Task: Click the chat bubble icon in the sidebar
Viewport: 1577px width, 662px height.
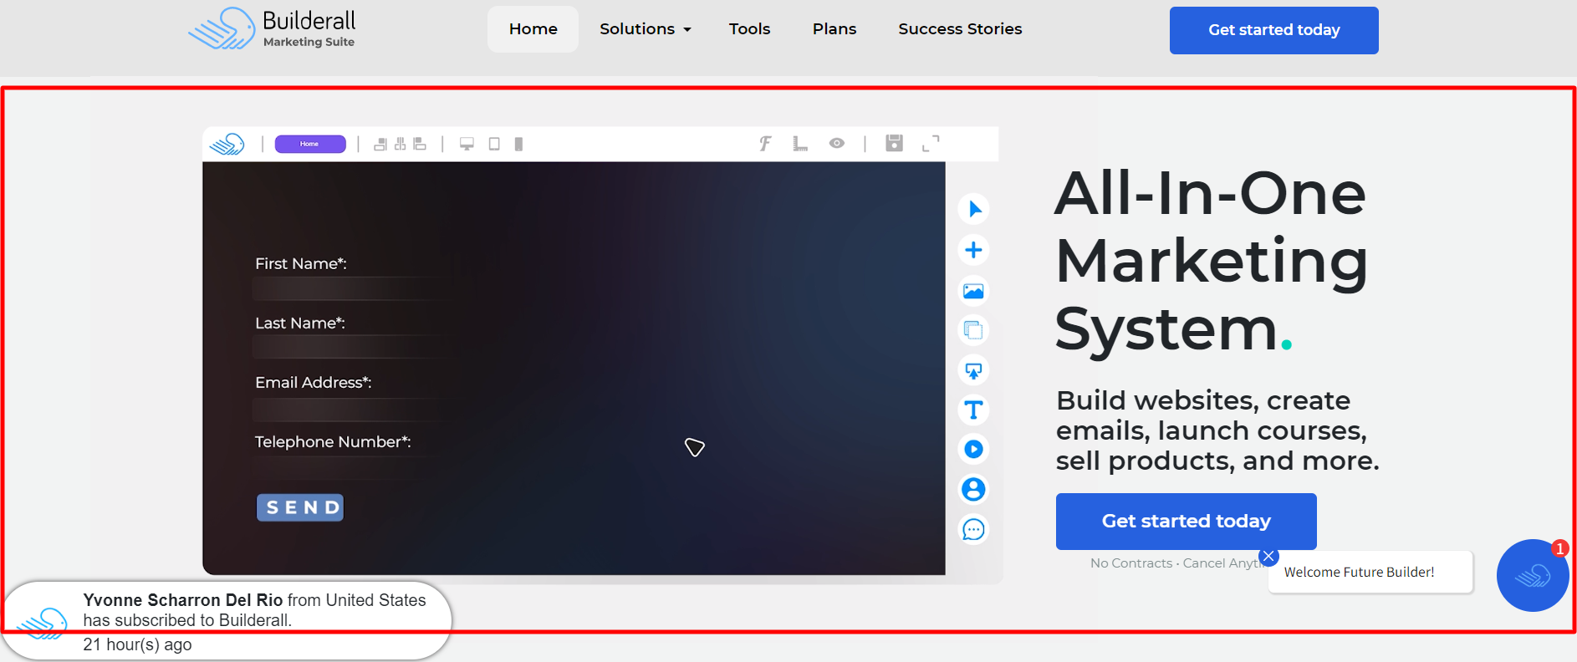Action: pyautogui.click(x=973, y=529)
